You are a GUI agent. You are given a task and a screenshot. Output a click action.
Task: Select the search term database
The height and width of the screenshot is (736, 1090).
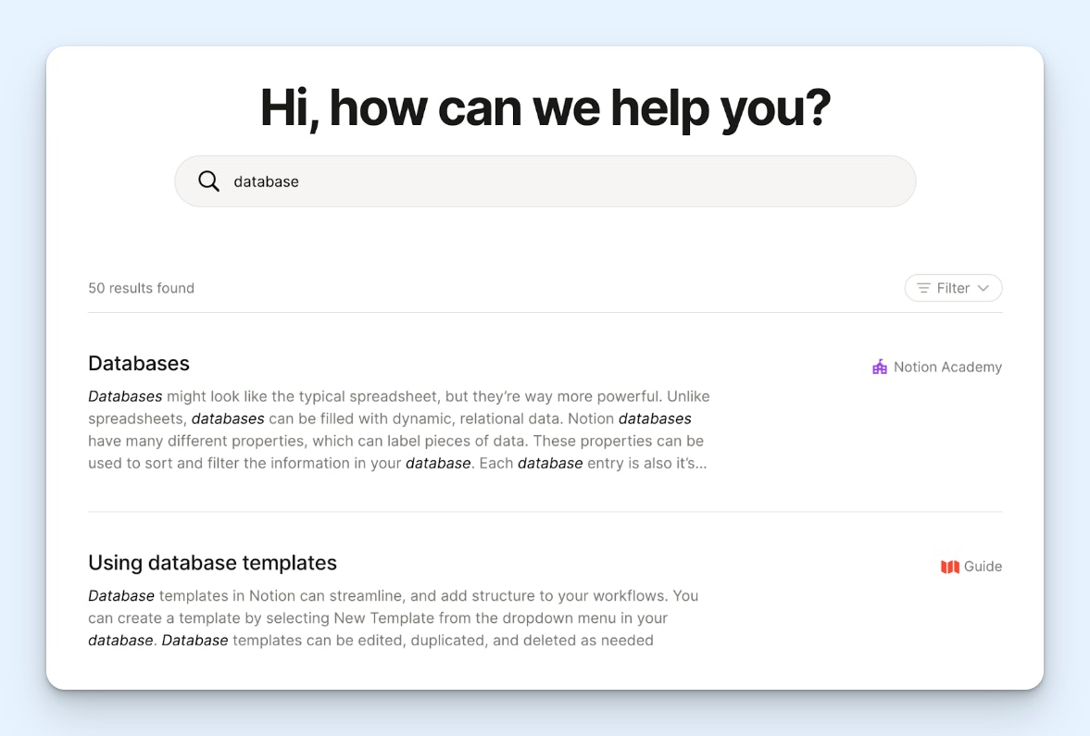pyautogui.click(x=266, y=181)
